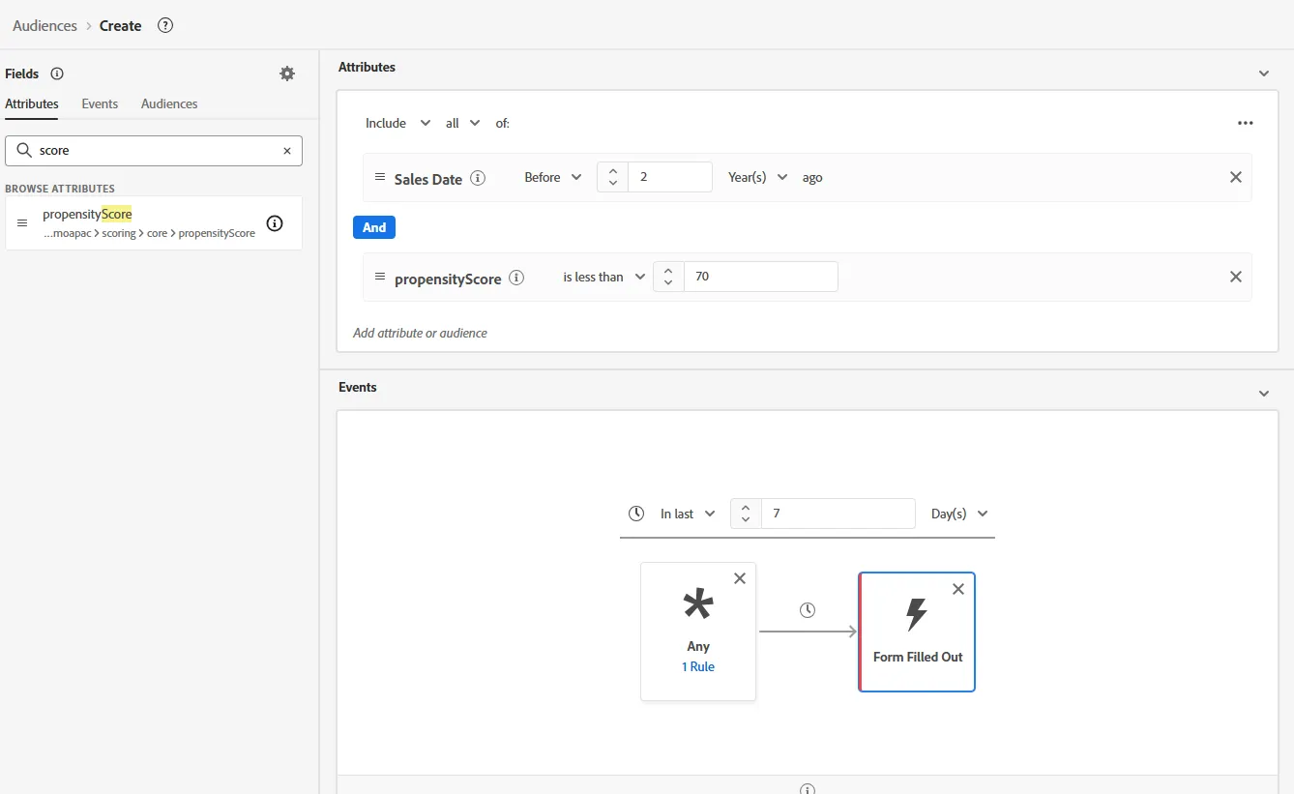Open the Attributes container more options menu
Screen dimensions: 1294x794
tap(1246, 123)
